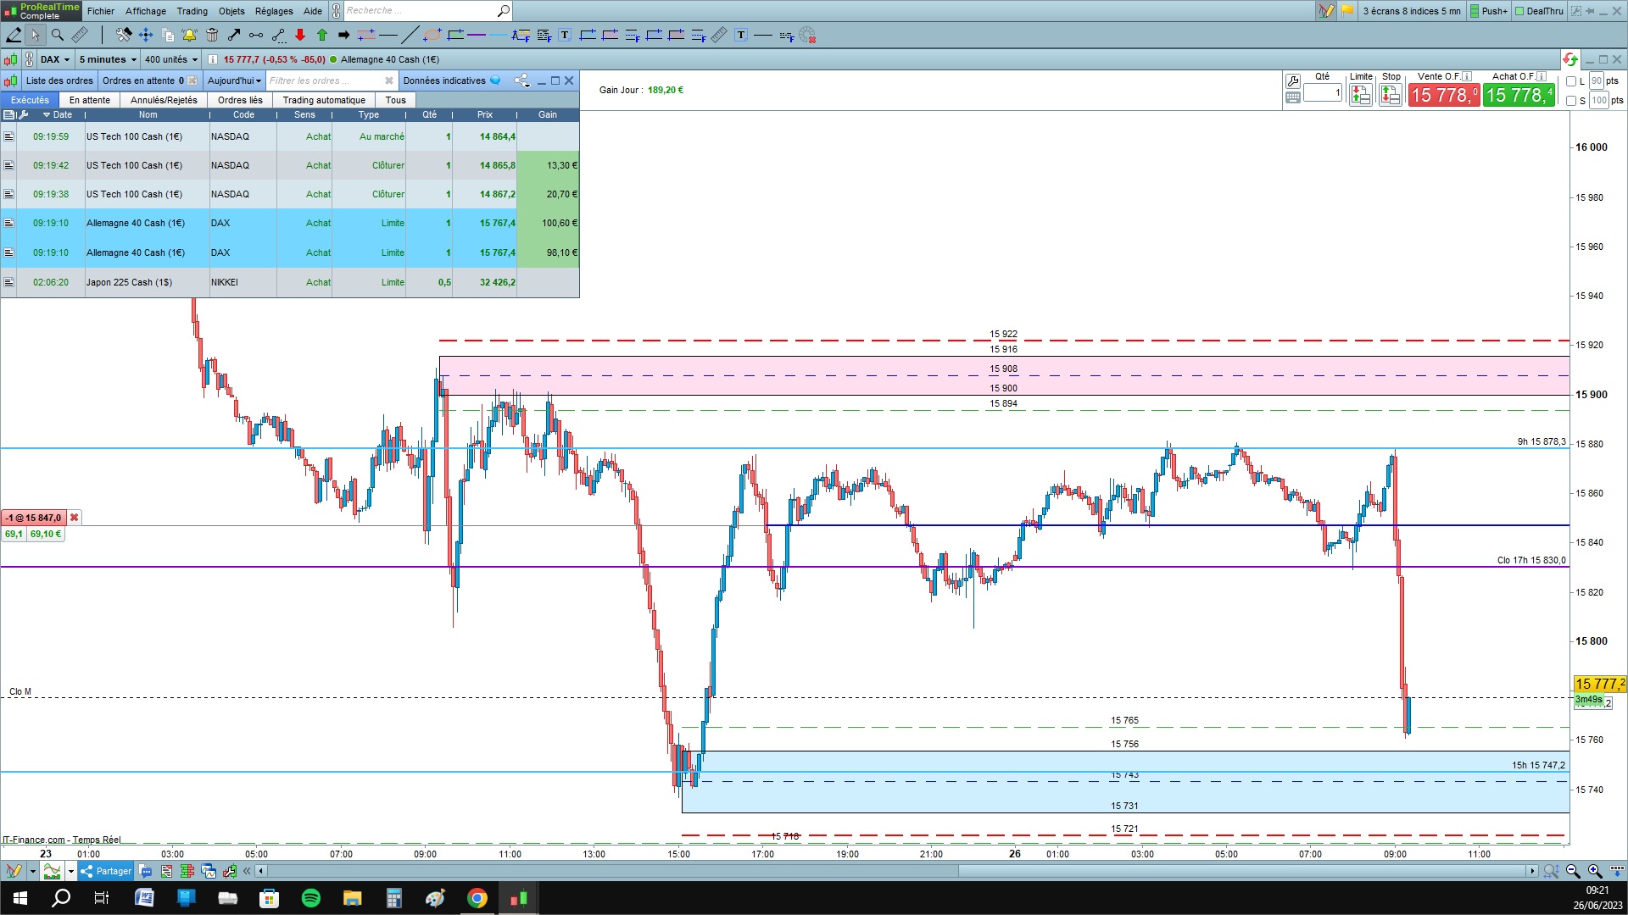Screen dimensions: 1628x915
Task: Click the alert bell icon
Action: pos(189,35)
